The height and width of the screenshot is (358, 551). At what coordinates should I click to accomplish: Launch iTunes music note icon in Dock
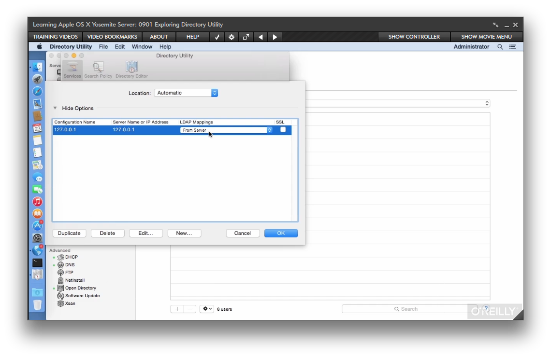37,202
